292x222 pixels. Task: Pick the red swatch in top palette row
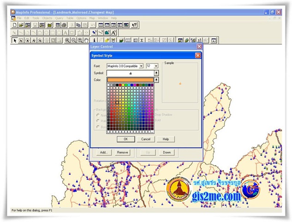120,85
